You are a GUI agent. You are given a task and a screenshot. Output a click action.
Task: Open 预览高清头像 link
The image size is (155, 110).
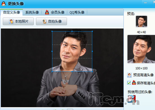click(143, 75)
